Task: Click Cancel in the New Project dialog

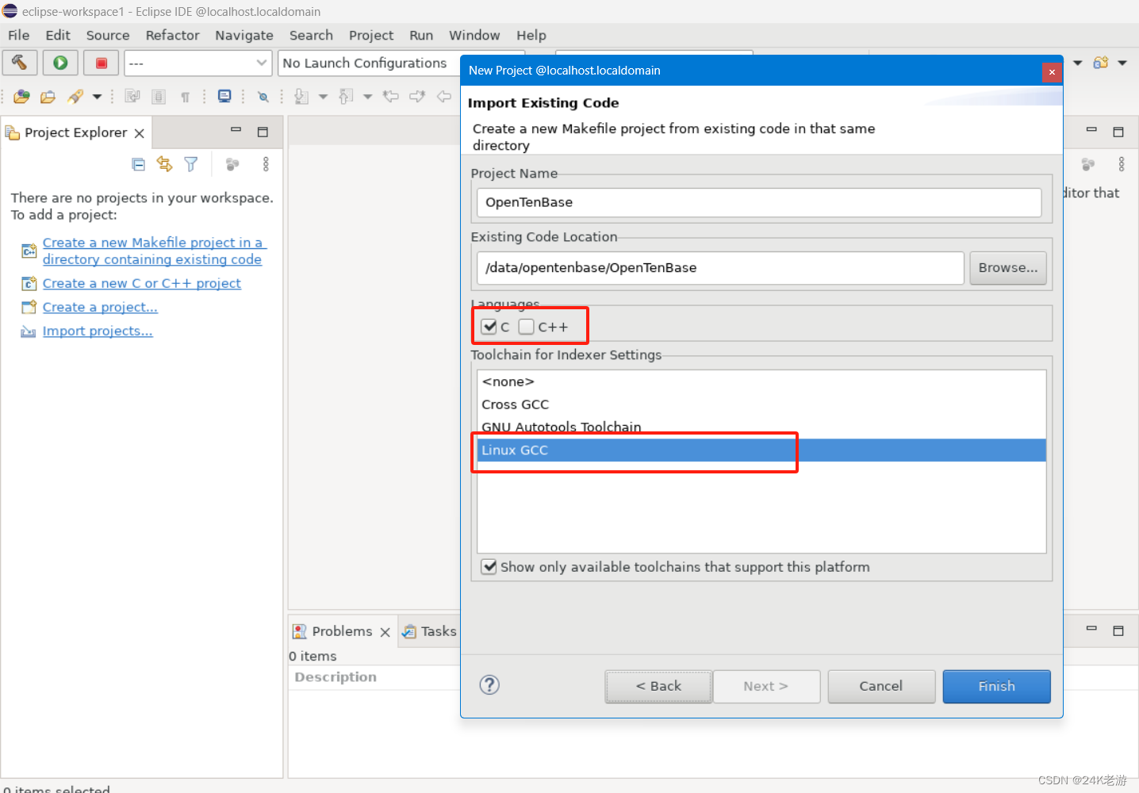Action: (881, 686)
